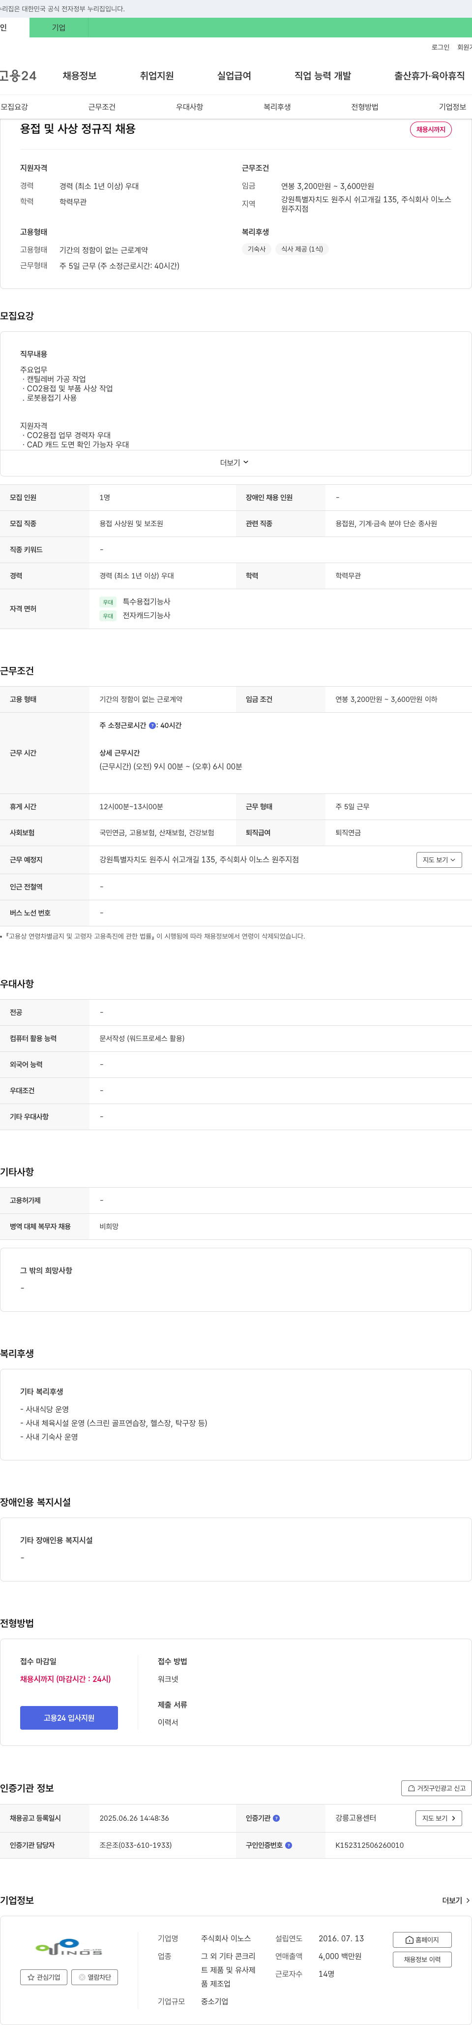
Task: Click the 식사 제공 (1식) tag
Action: point(302,249)
